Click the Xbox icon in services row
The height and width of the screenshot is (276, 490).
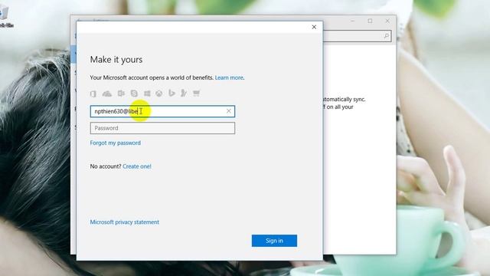tap(159, 94)
